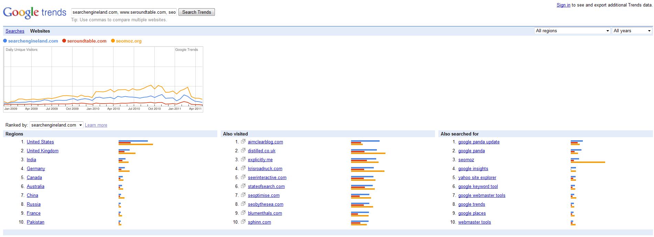The height and width of the screenshot is (237, 654).
Task: Click the explicitly.me site link
Action: coord(260,160)
